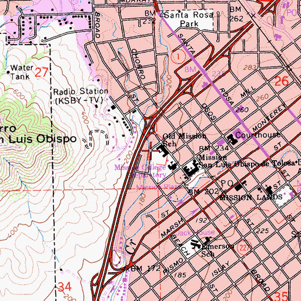This screenshot has width=301, height=301.
Task: Select the MARSH street label
Action: tap(172, 227)
